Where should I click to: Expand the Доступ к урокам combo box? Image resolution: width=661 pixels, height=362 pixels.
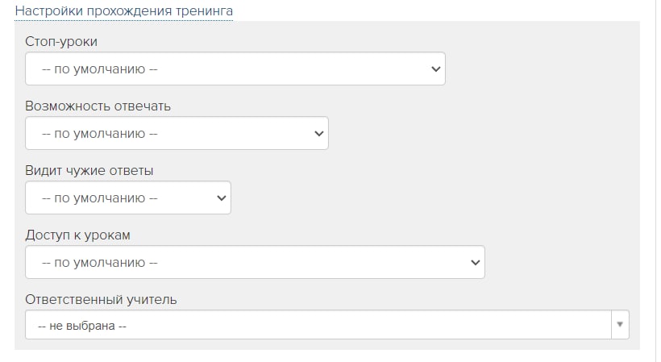tap(255, 262)
